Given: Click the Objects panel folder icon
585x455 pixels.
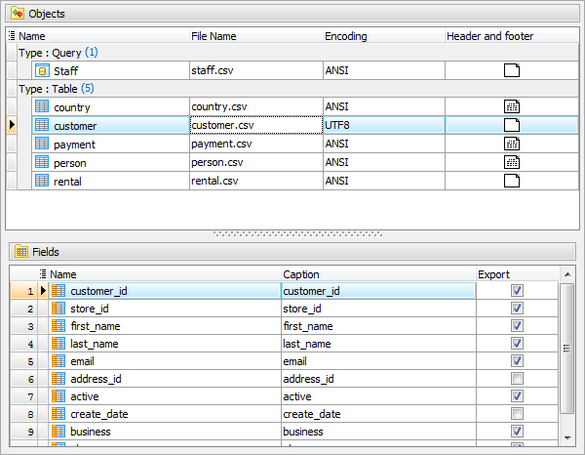Looking at the screenshot, I should point(18,14).
